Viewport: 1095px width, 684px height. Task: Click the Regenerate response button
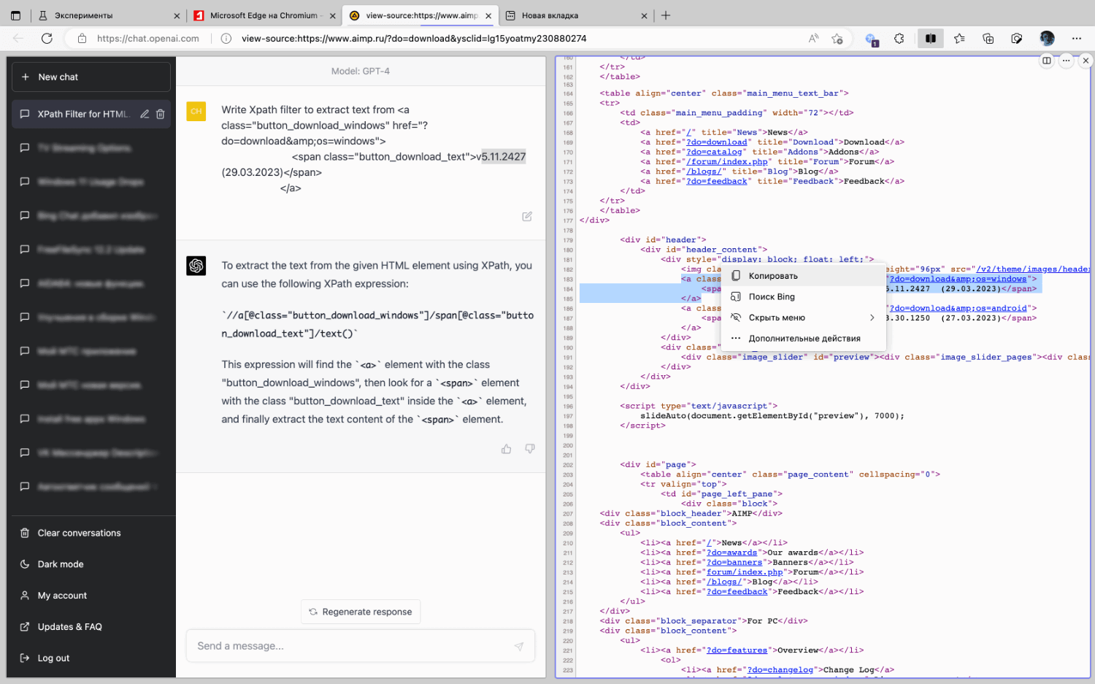pos(361,612)
